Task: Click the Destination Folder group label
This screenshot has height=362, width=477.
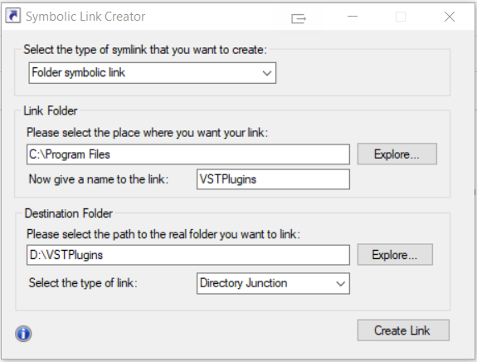Action: coord(69,213)
